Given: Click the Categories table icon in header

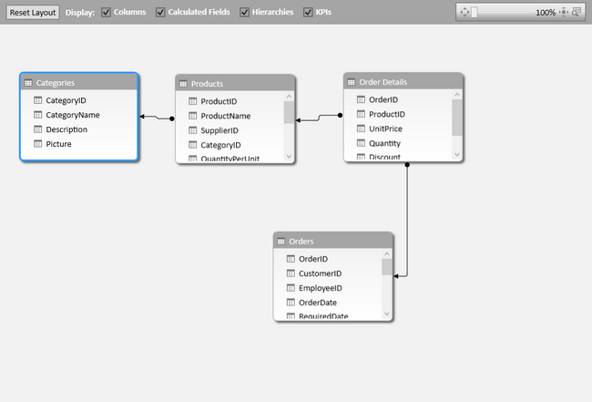Looking at the screenshot, I should (28, 83).
